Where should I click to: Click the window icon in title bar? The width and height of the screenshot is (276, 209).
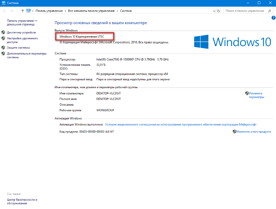(3, 3)
